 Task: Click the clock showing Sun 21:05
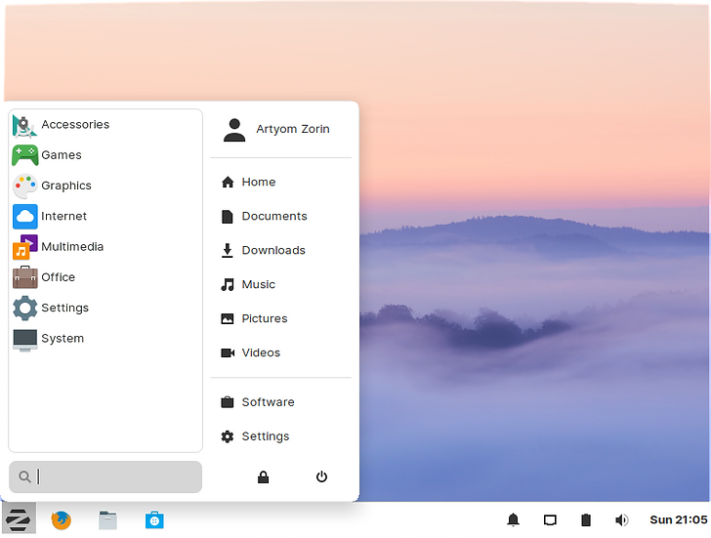(x=679, y=519)
